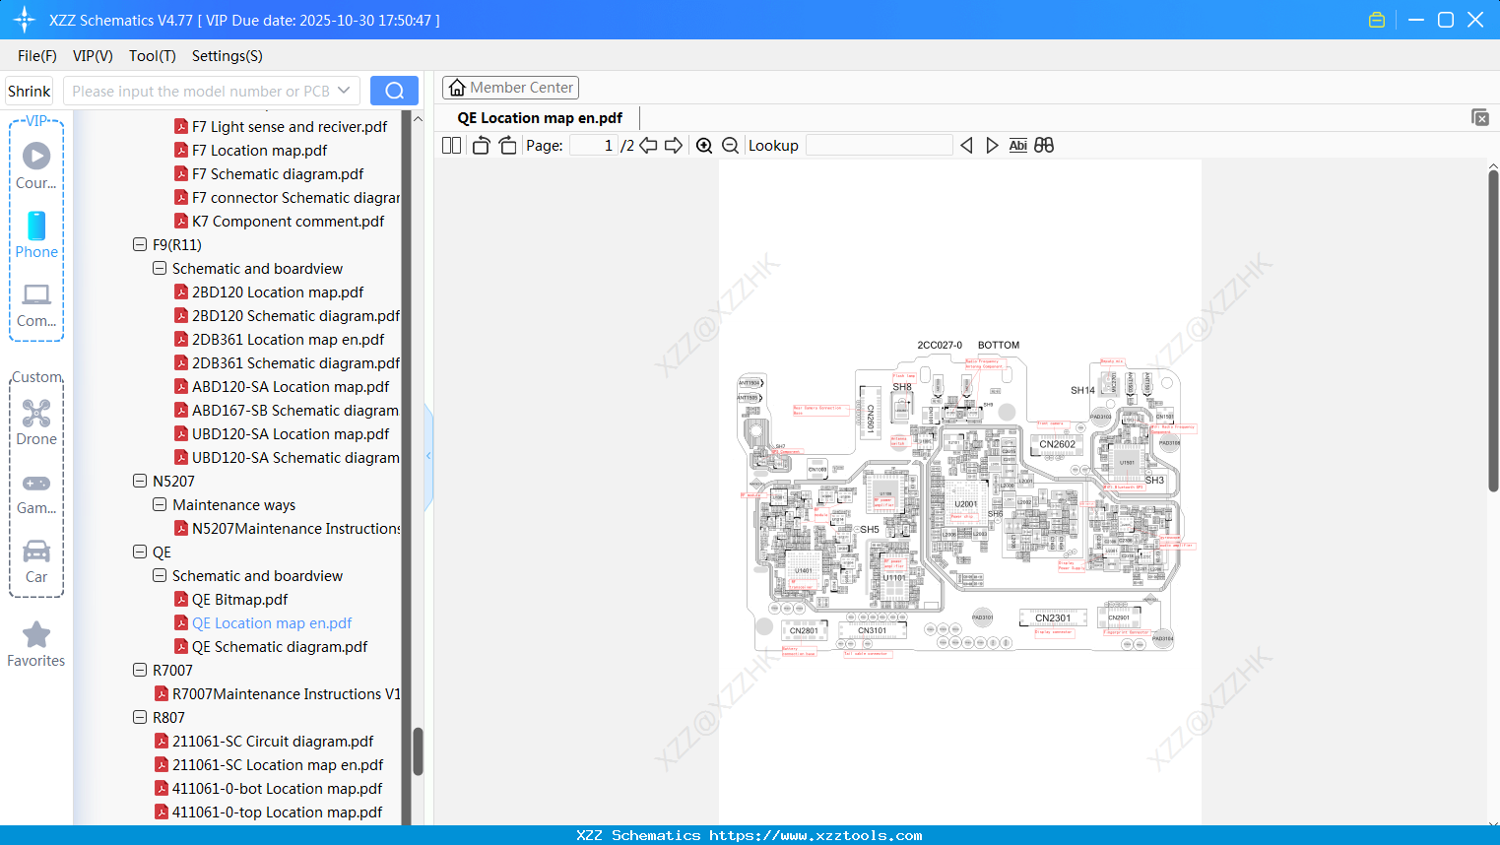Rotate the PDF page clockwise

pyautogui.click(x=507, y=146)
